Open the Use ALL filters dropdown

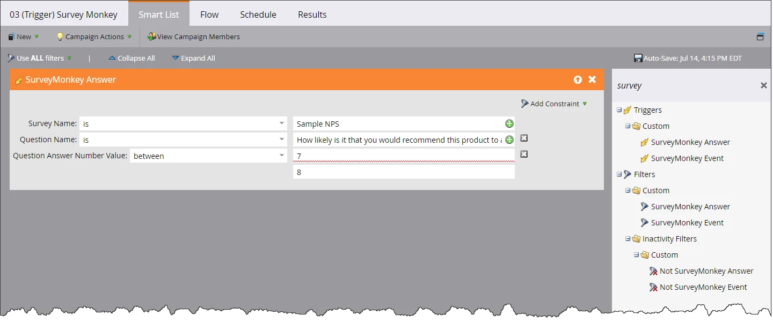[x=39, y=58]
